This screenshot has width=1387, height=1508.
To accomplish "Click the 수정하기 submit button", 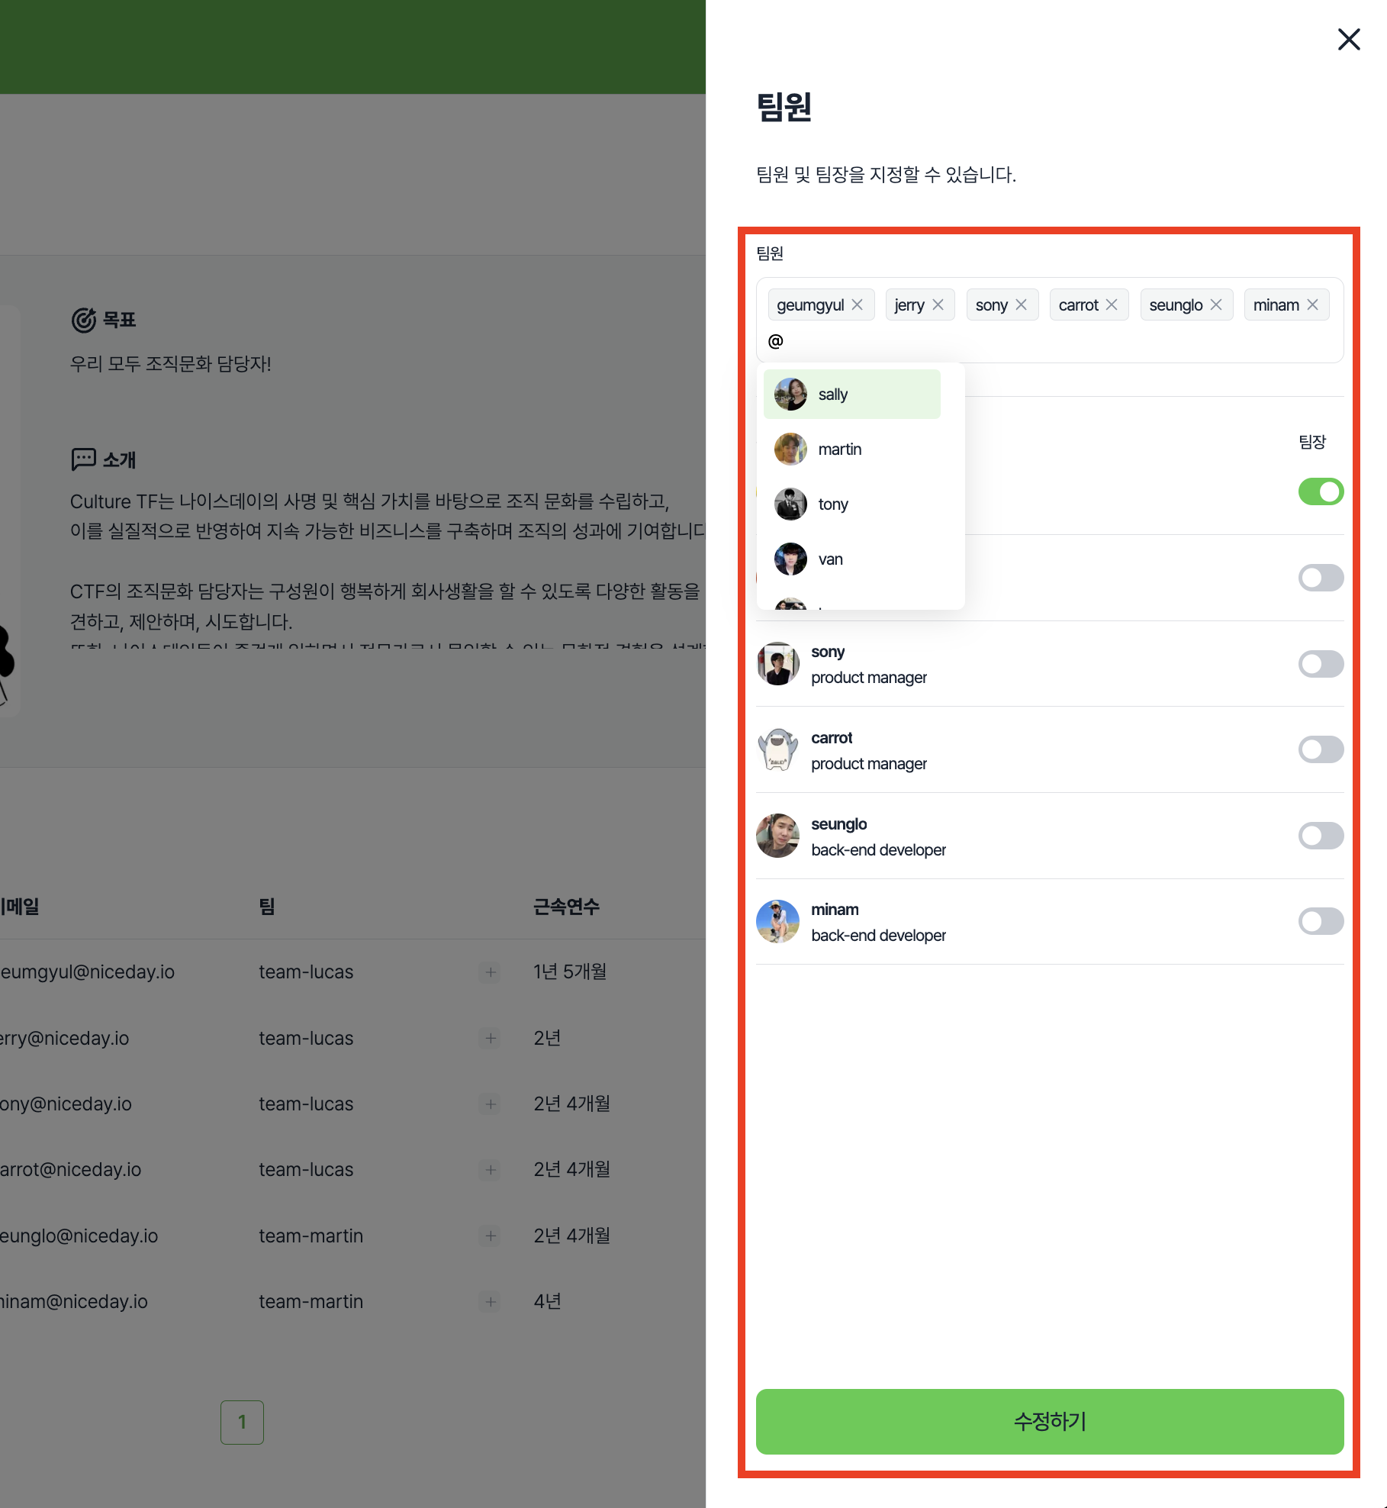I will (x=1050, y=1421).
